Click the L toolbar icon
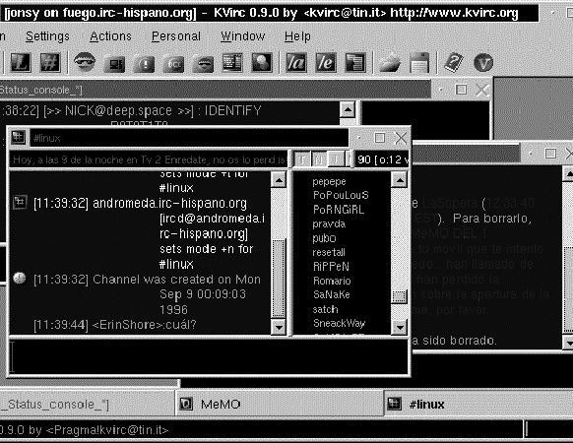 20,62
